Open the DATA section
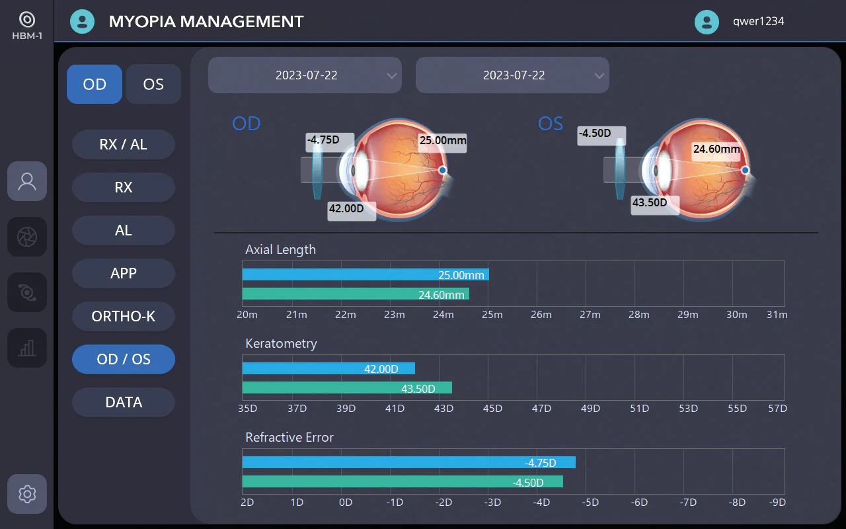Image resolution: width=846 pixels, height=529 pixels. click(x=124, y=402)
